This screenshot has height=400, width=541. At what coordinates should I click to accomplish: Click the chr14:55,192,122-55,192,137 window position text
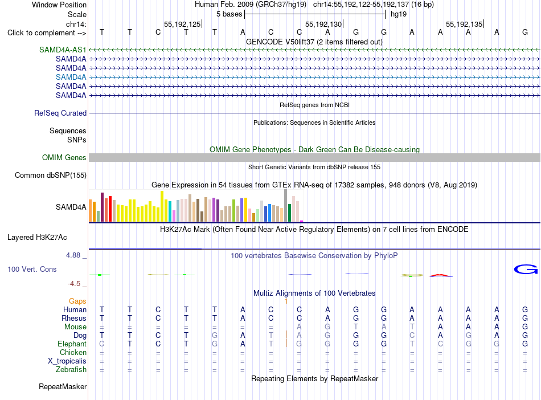click(374, 5)
